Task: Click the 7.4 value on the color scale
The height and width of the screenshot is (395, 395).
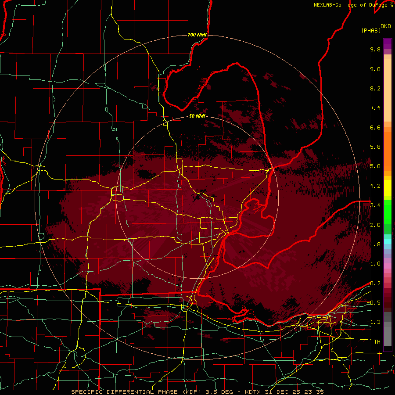Action: tap(375, 108)
